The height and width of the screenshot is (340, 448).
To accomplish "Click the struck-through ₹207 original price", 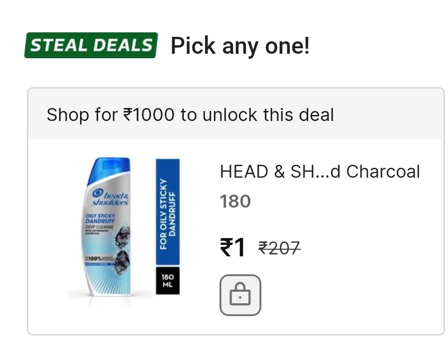I will point(279,248).
